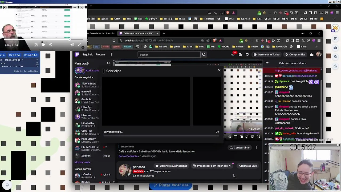The width and height of the screenshot is (341, 192).
Task: Open the wplace.live link in chat
Action: click(x=305, y=76)
